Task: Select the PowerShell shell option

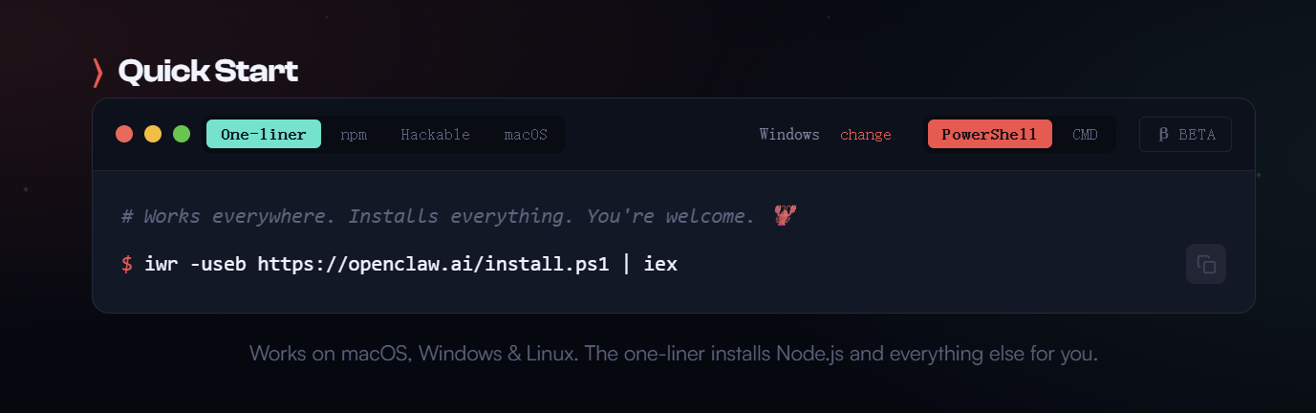Action: (989, 135)
